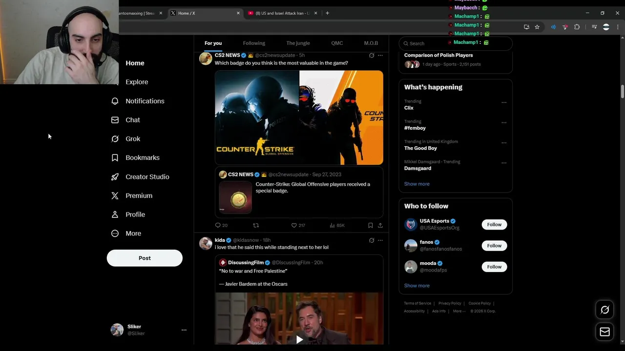Open The Good Boy trending topic
The image size is (625, 351).
pyautogui.click(x=420, y=148)
